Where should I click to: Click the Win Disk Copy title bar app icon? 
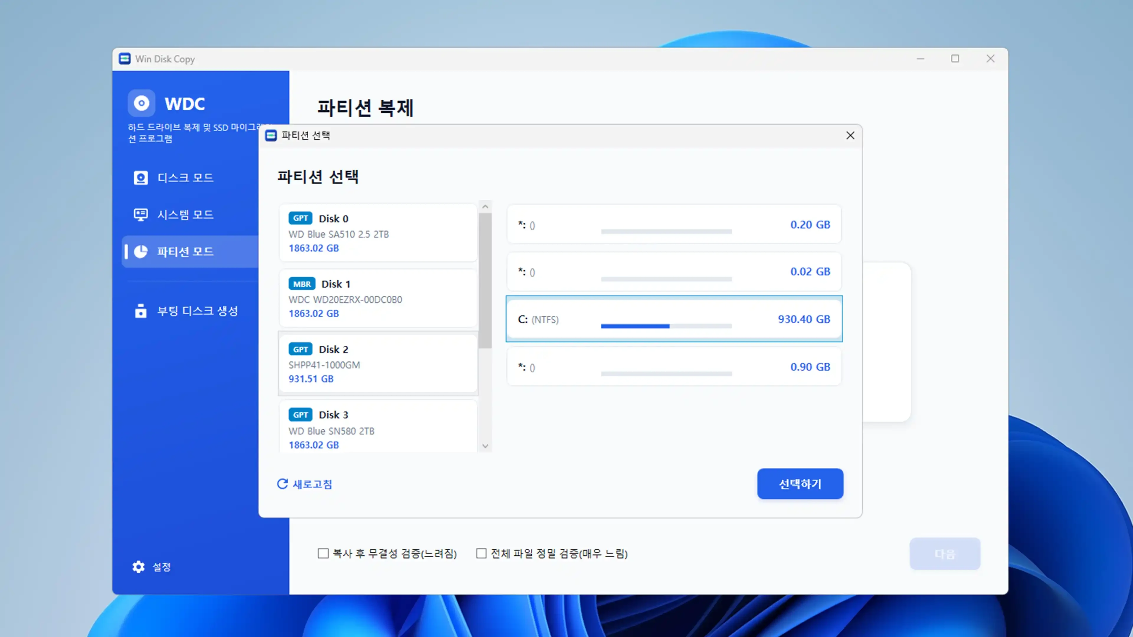(x=125, y=58)
